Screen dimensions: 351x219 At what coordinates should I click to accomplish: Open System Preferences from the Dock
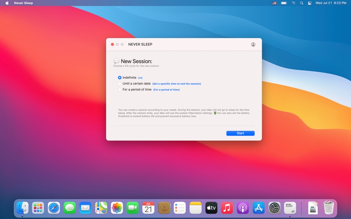click(274, 208)
